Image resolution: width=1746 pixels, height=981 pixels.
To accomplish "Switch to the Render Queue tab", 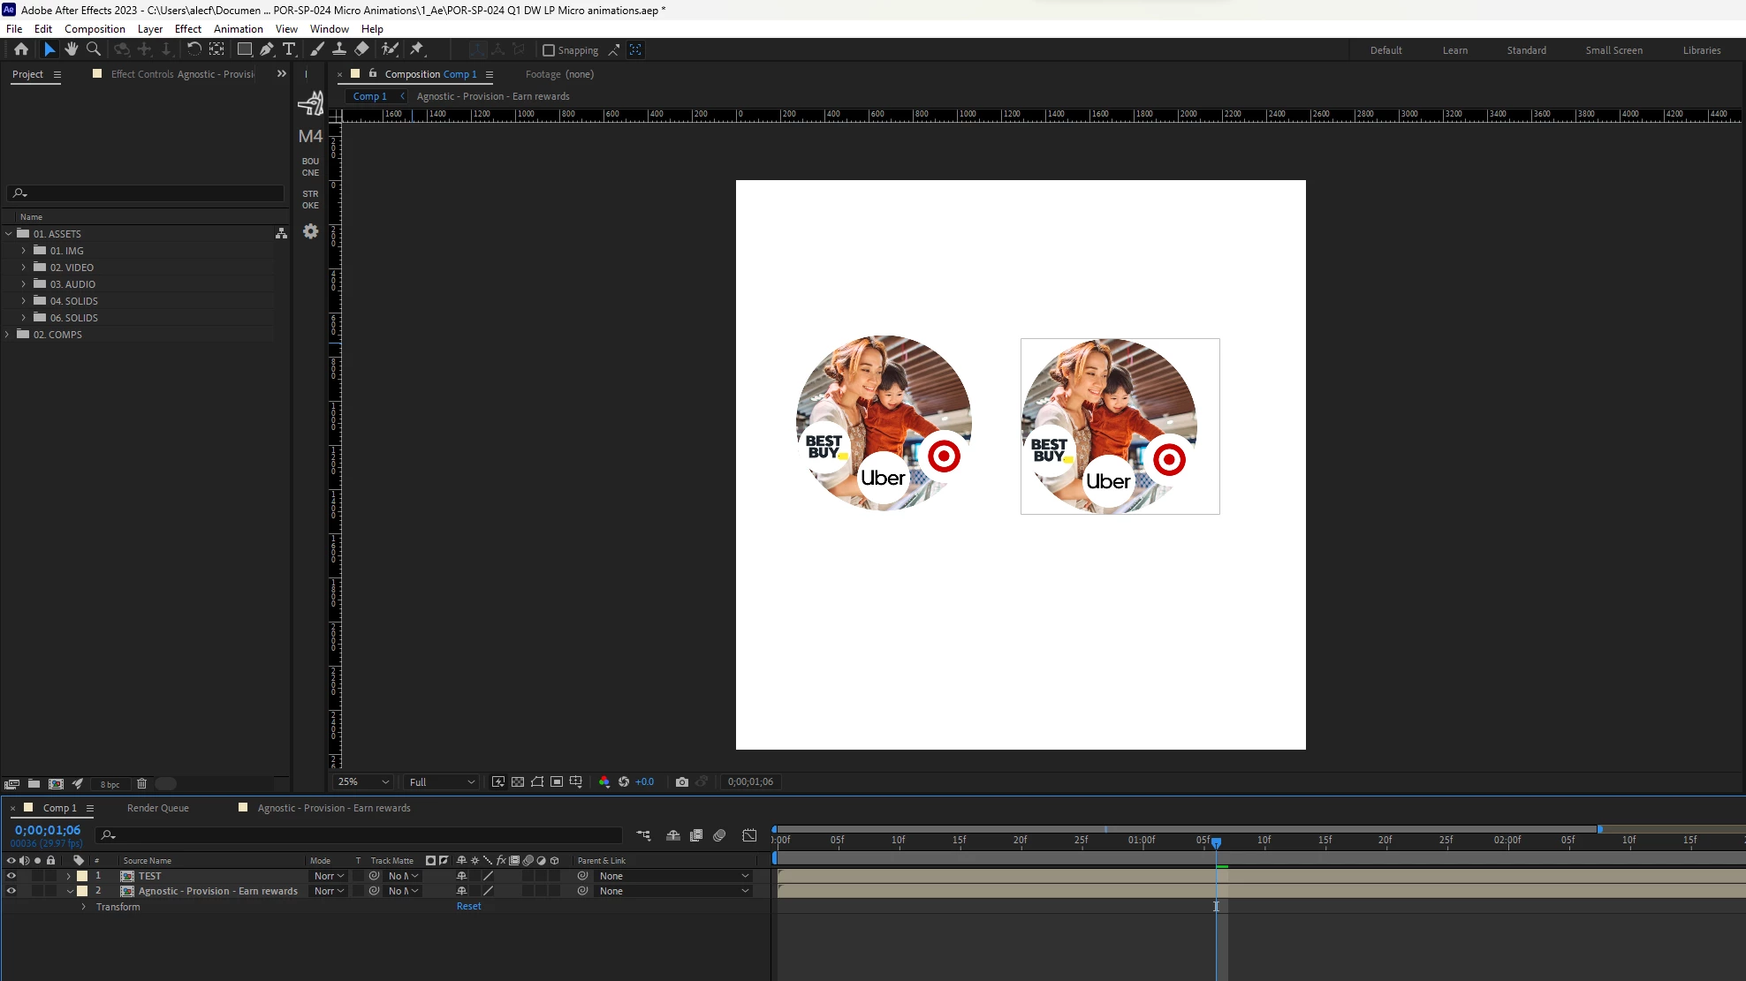I will [157, 808].
